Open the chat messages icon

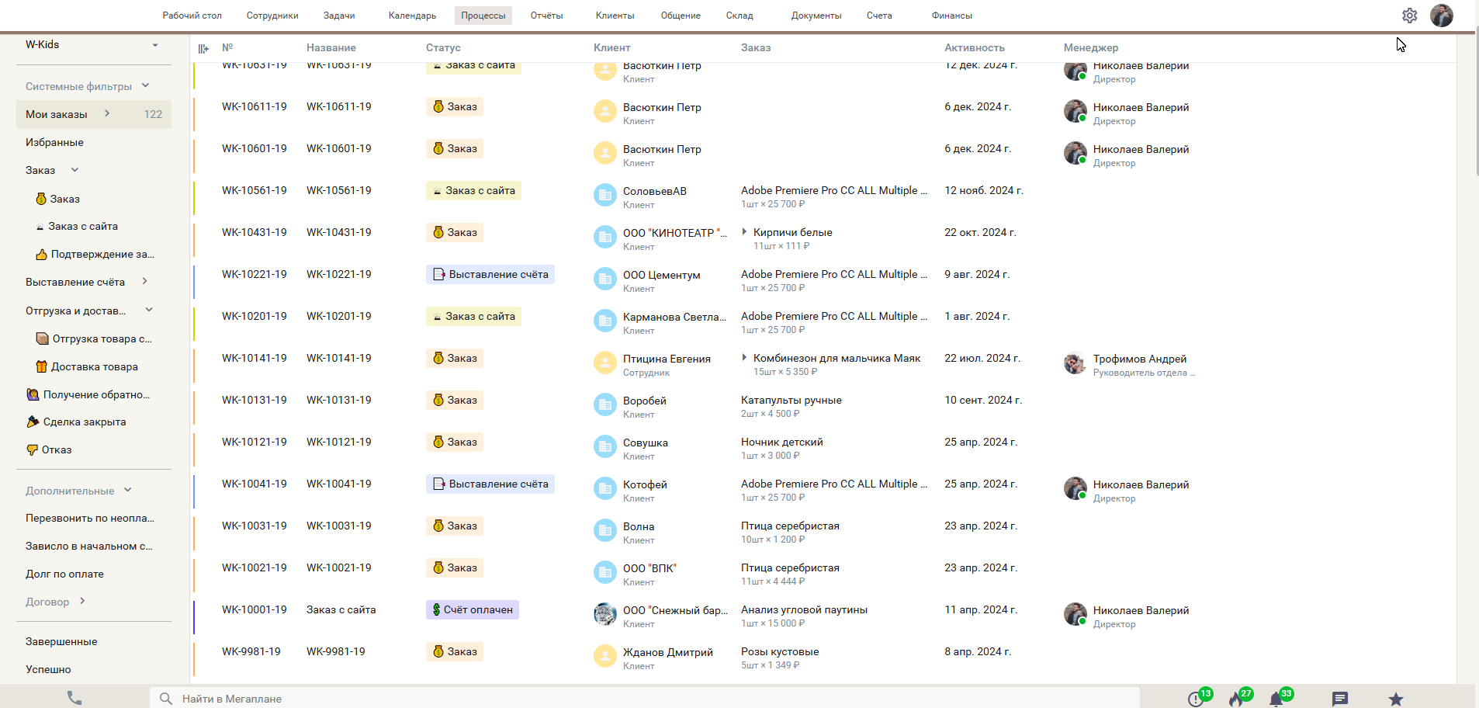click(x=1340, y=699)
